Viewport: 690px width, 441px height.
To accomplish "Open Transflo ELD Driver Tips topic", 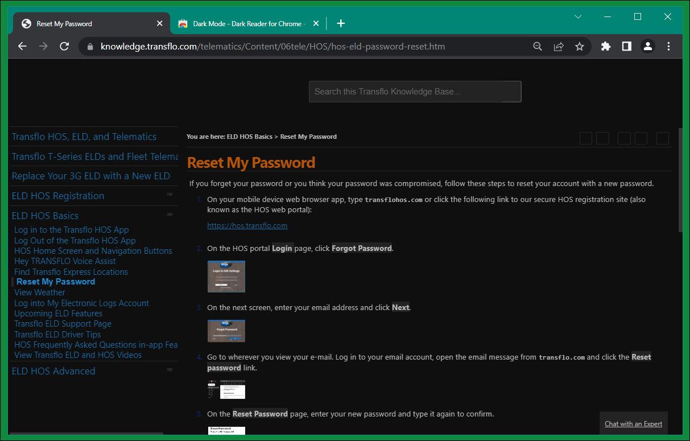I will (57, 335).
